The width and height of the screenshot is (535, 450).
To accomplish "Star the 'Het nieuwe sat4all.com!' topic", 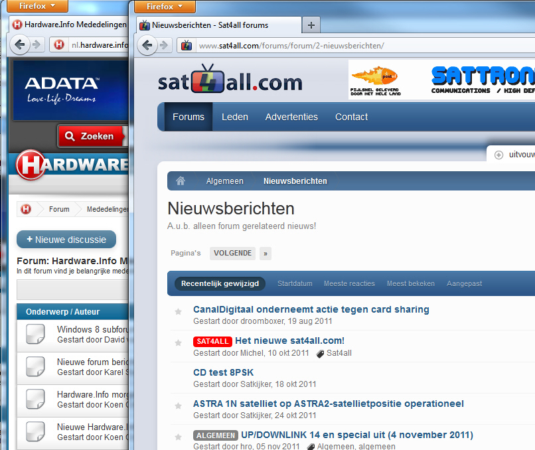I will pyautogui.click(x=178, y=342).
